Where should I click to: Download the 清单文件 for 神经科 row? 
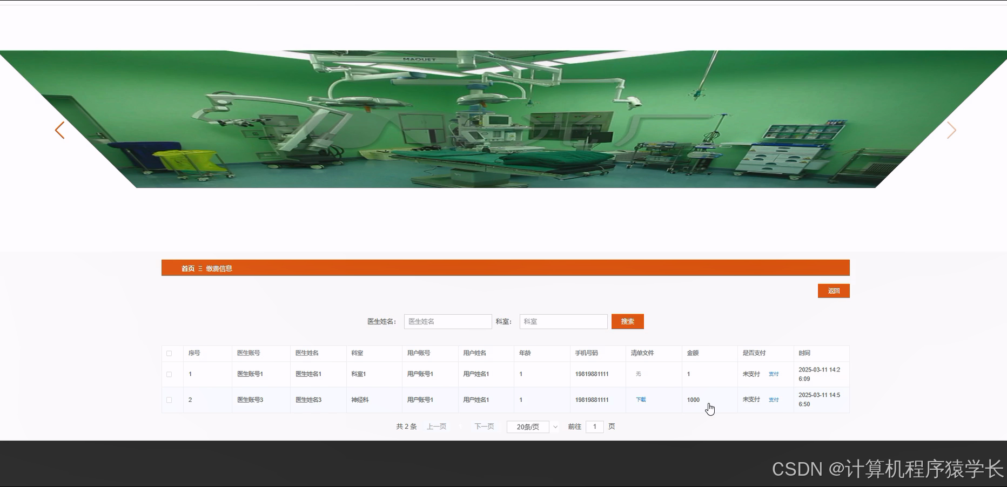(x=641, y=400)
